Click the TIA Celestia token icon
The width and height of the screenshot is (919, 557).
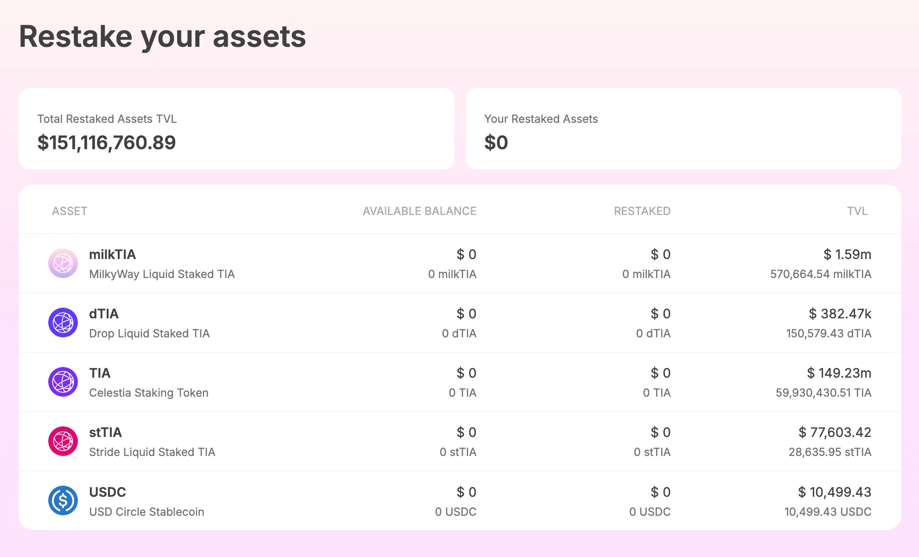(63, 382)
